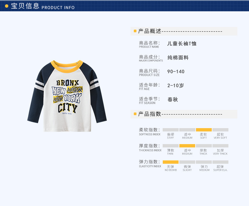Click the highlighted yellow MEDIUM thickness bar
The height and width of the screenshot is (206, 249).
[187, 146]
